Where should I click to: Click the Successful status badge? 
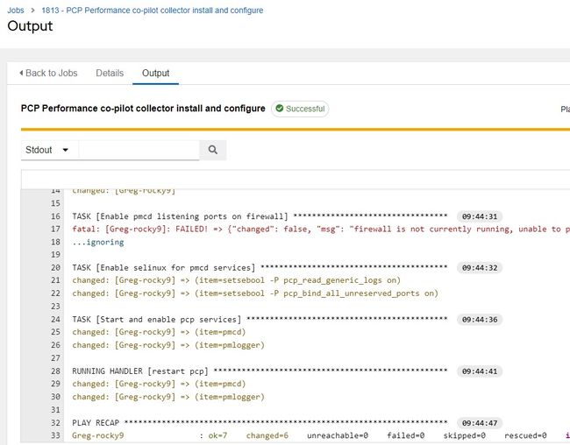[x=300, y=109]
